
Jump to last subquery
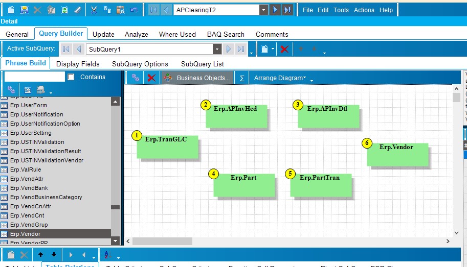coord(241,49)
